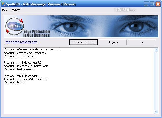
Task: Click account text testaccount@hotmail.com
Action: 33,66
